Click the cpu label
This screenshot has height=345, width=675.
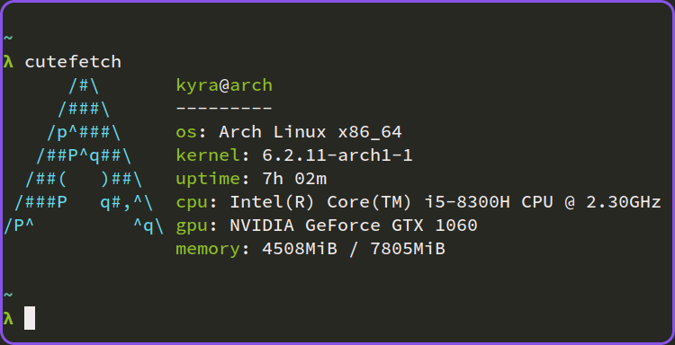coord(192,203)
